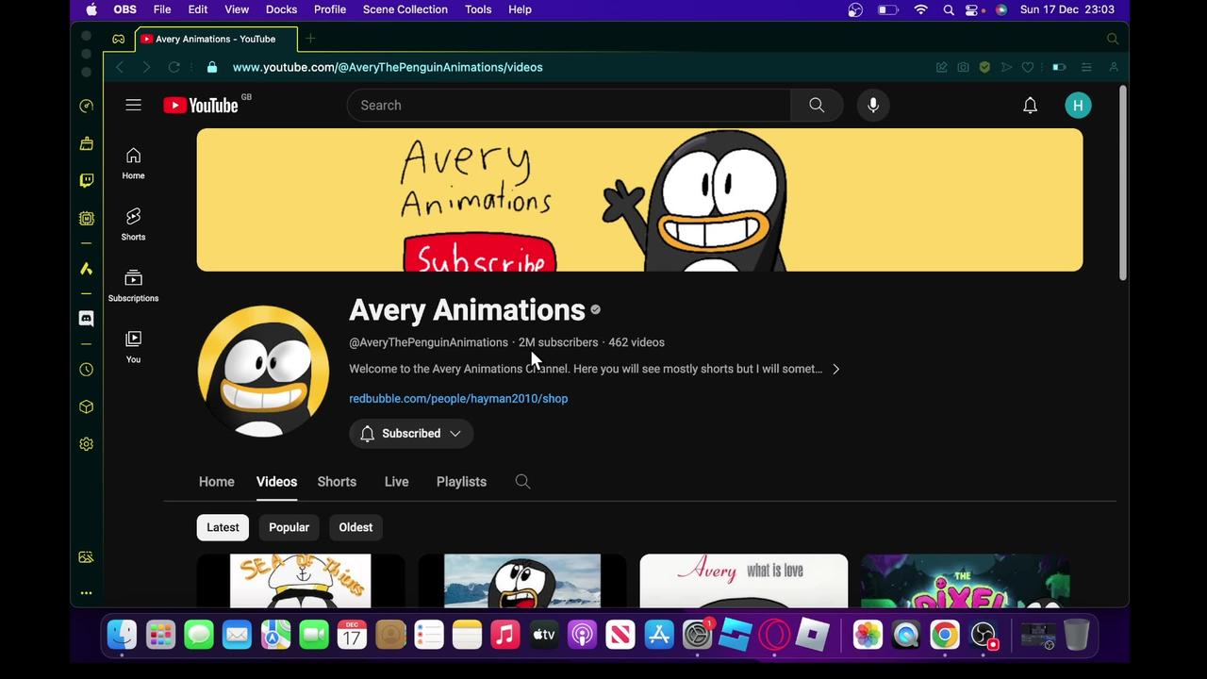This screenshot has width=1207, height=679.
Task: Open the Tools menu in OBS menu bar
Action: click(478, 9)
